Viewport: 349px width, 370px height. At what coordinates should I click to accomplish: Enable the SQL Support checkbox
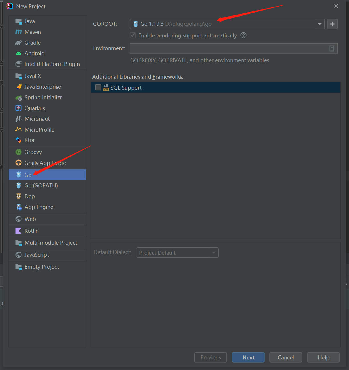click(98, 87)
